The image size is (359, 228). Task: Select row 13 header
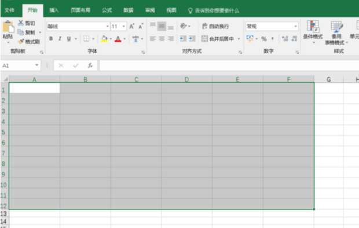pos(4,214)
